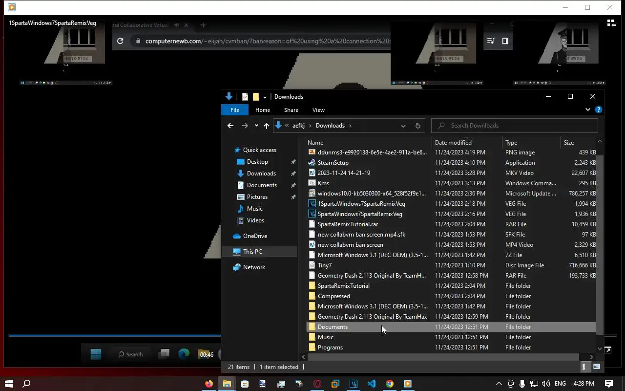Click the Properties icon in Explorer title bar
This screenshot has width=625, height=391.
pyautogui.click(x=245, y=97)
